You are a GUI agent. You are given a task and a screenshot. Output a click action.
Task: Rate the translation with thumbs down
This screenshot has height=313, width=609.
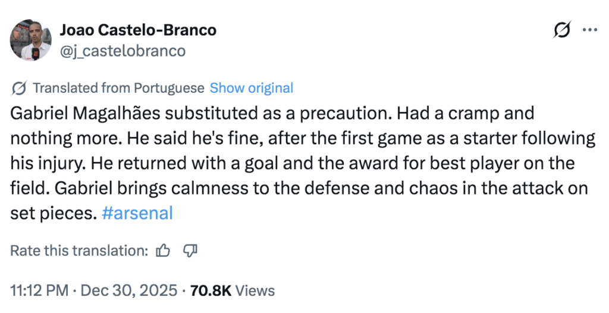coord(190,251)
